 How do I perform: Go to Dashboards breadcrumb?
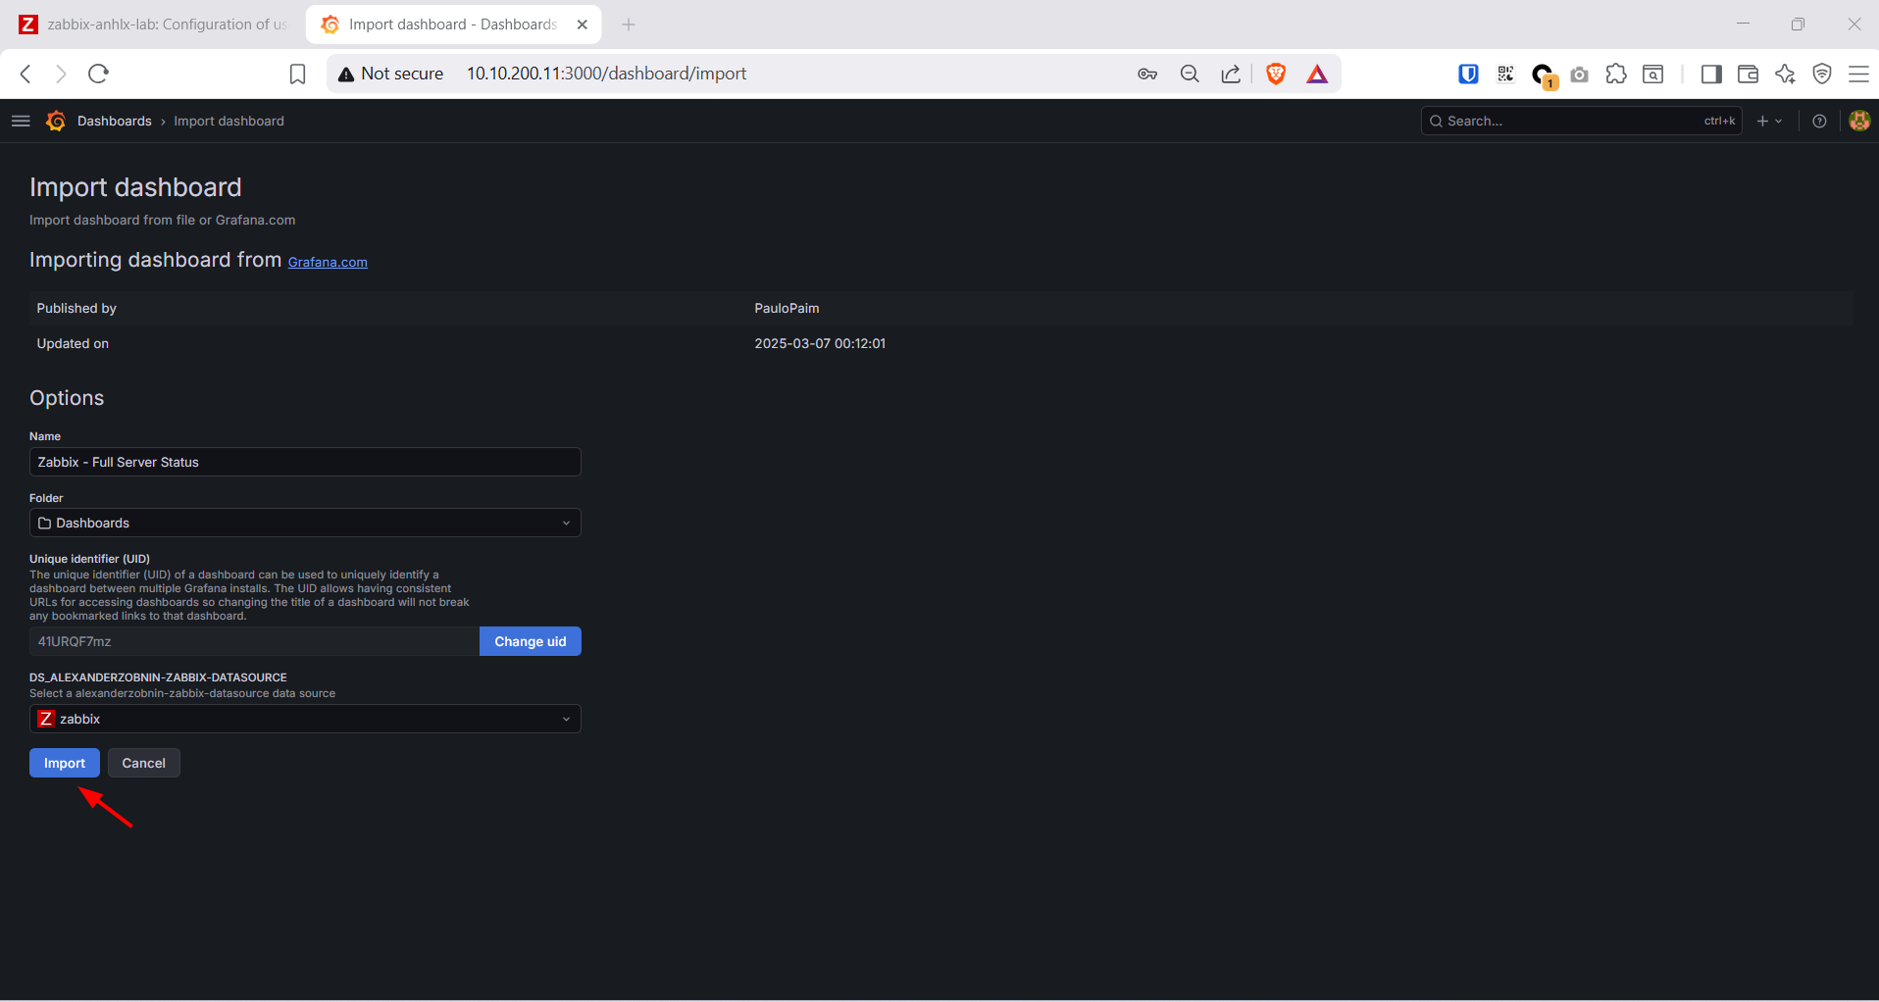[x=114, y=121]
